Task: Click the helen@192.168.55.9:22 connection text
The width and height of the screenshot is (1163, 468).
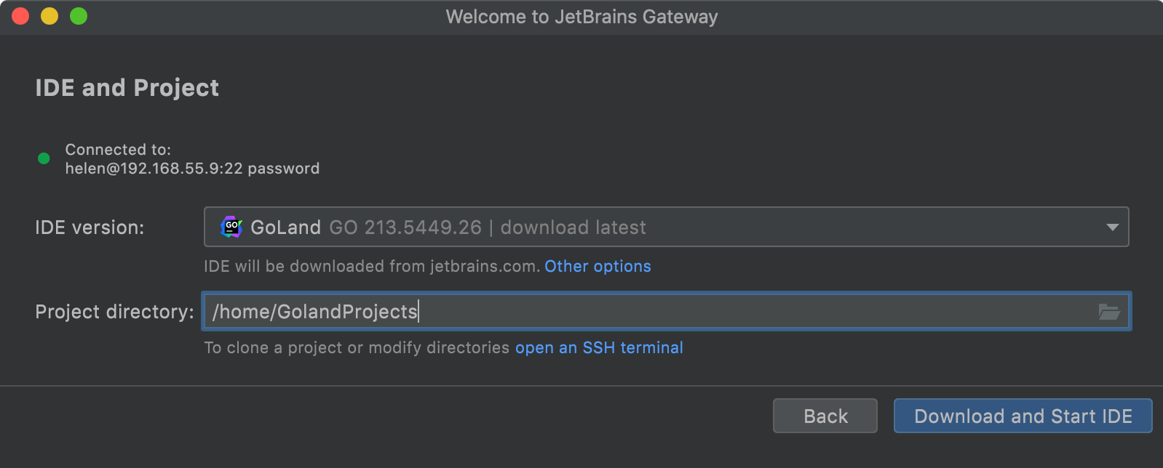Action: pos(192,168)
